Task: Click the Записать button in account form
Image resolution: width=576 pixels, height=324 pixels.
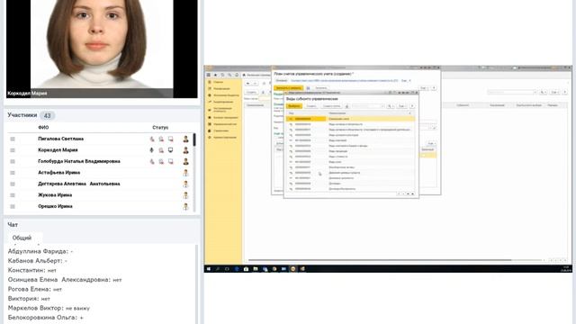Action: click(x=320, y=88)
